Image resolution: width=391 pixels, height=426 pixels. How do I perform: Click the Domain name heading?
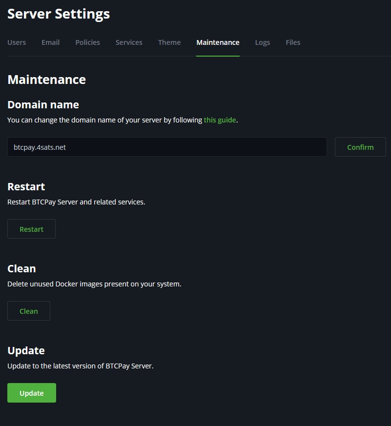[x=43, y=104]
